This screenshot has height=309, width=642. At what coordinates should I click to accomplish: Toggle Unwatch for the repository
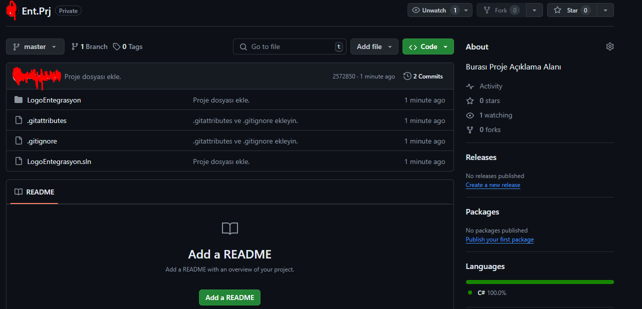(x=434, y=10)
